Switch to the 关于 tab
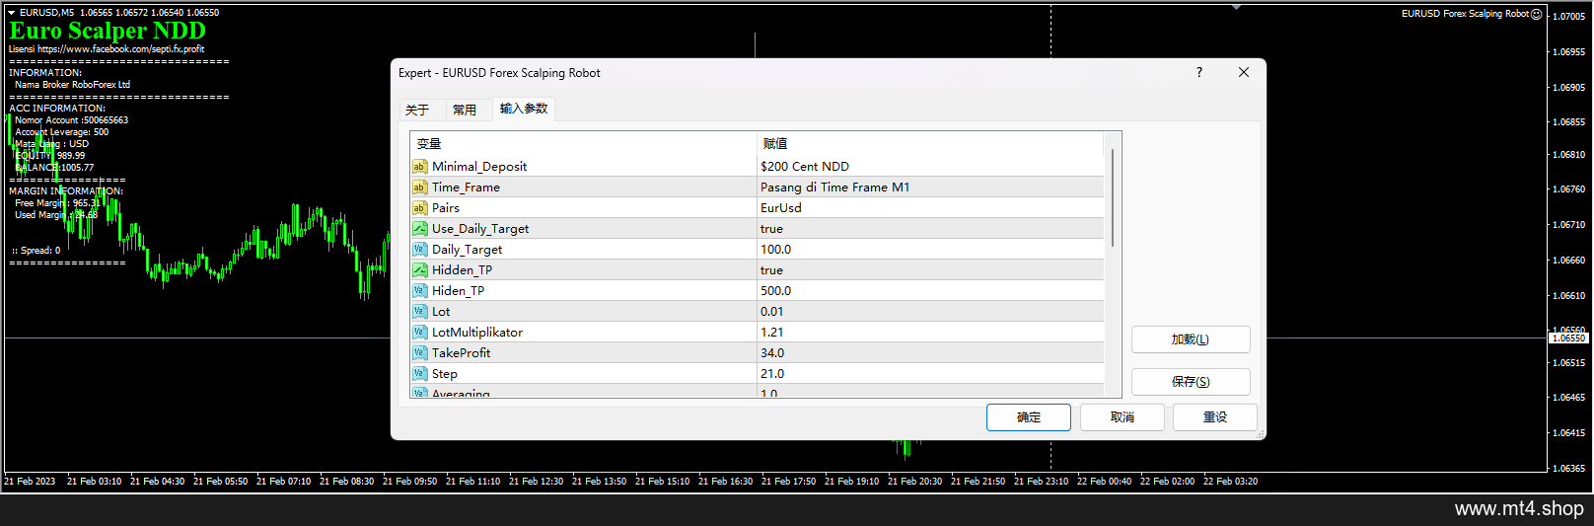1594x526 pixels. (417, 110)
